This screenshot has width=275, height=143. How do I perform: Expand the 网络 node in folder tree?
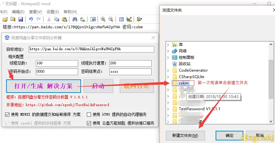(x=168, y=51)
